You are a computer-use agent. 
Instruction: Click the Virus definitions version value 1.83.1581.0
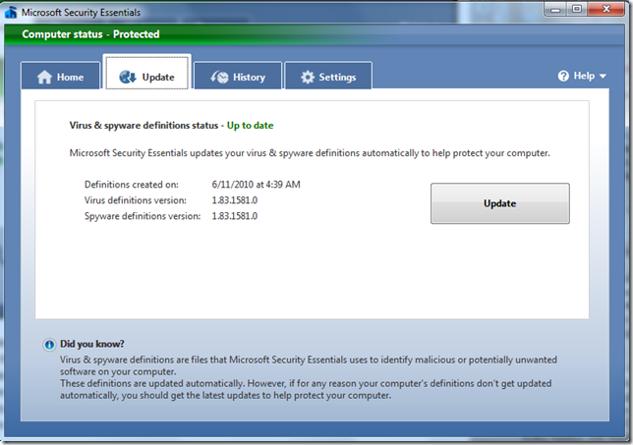tap(235, 200)
